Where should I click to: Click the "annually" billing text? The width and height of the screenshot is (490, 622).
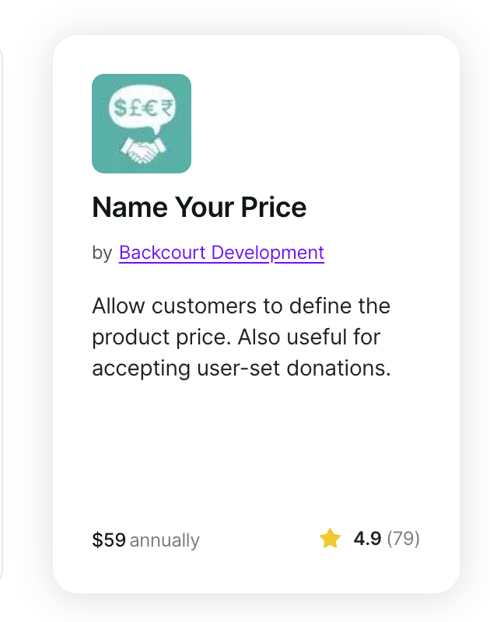(165, 540)
